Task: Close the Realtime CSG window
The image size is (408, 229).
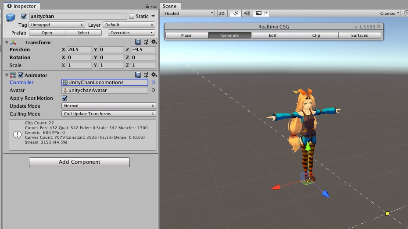Action: pos(379,26)
